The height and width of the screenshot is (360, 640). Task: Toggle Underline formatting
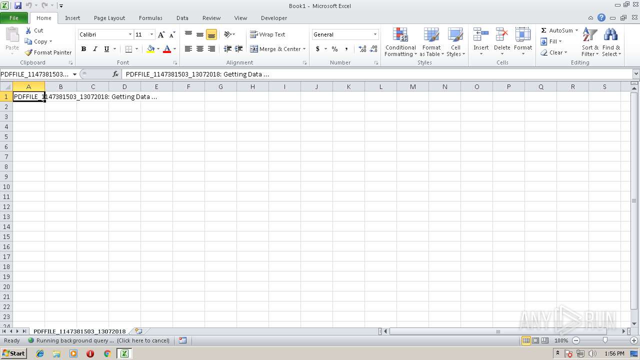[106, 49]
